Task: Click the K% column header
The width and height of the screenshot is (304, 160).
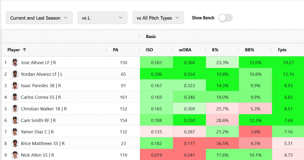Action: click(215, 50)
